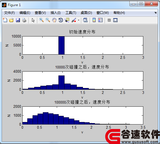Image resolution: width=160 pixels, height=144 pixels.
Task: Select the Data Cursor tool
Action: pyautogui.click(x=67, y=20)
